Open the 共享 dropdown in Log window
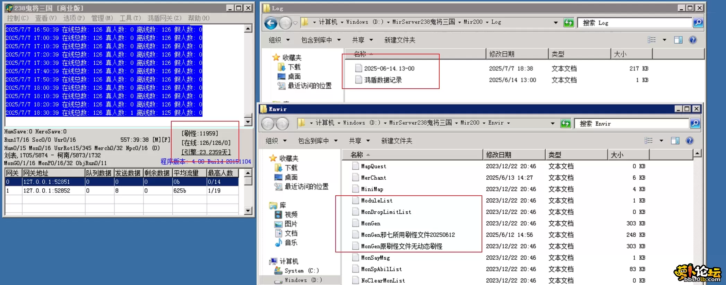The width and height of the screenshot is (726, 285). pyautogui.click(x=362, y=40)
